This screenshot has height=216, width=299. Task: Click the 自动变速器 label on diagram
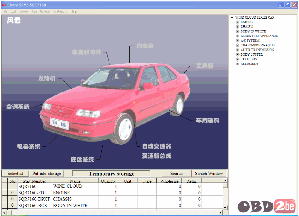click(157, 146)
